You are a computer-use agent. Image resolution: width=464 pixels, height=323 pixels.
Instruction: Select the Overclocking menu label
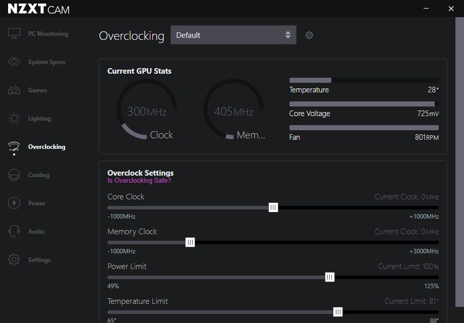coord(47,147)
